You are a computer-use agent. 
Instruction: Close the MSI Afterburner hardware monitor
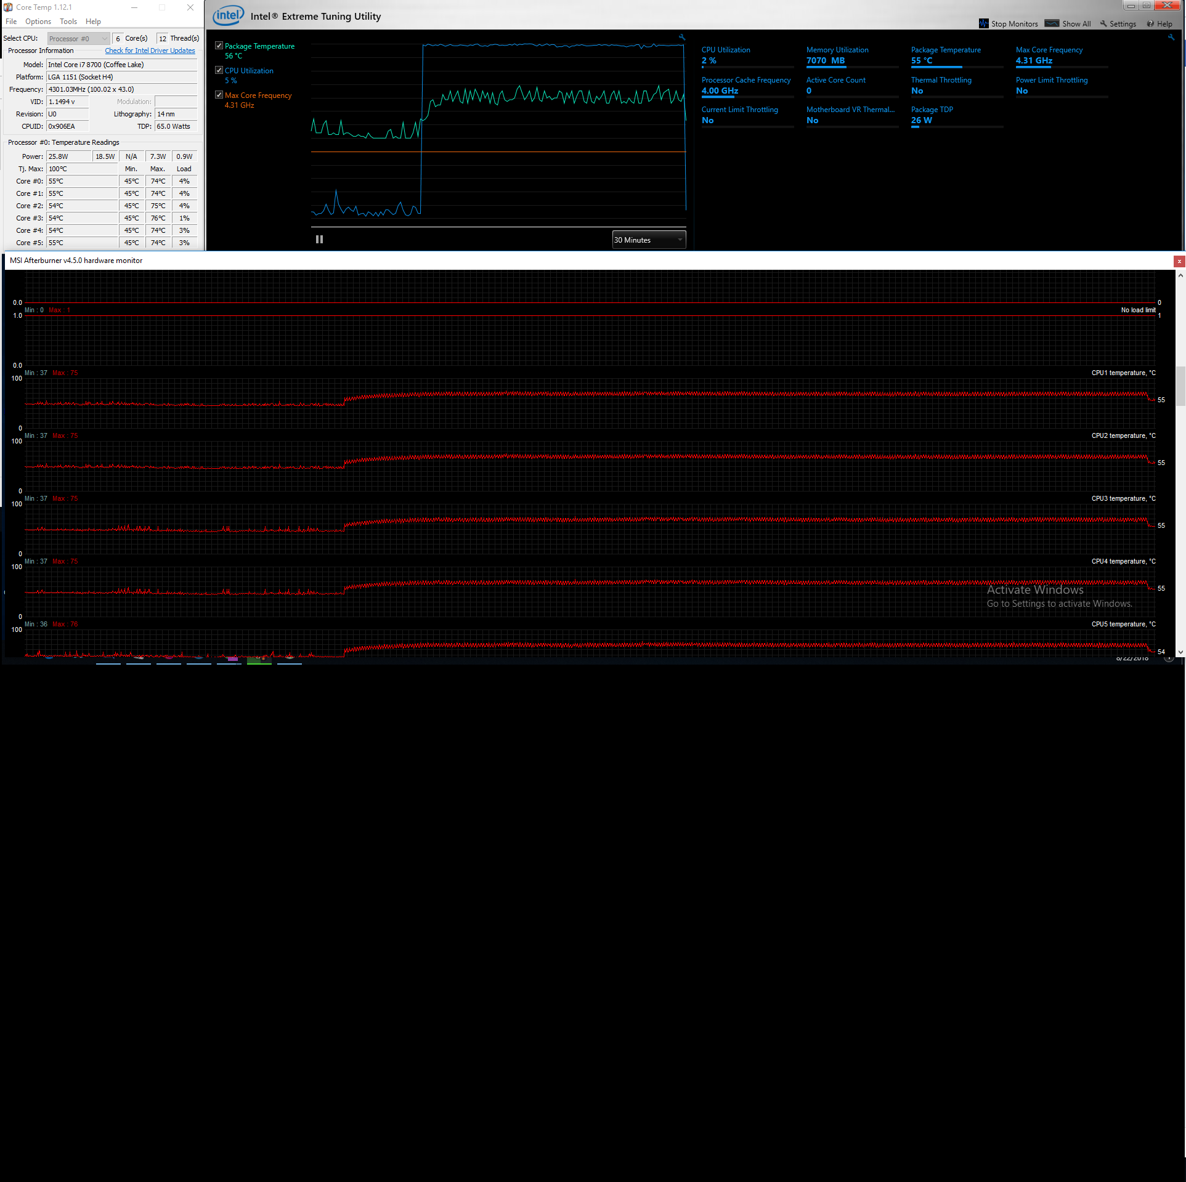1179,261
